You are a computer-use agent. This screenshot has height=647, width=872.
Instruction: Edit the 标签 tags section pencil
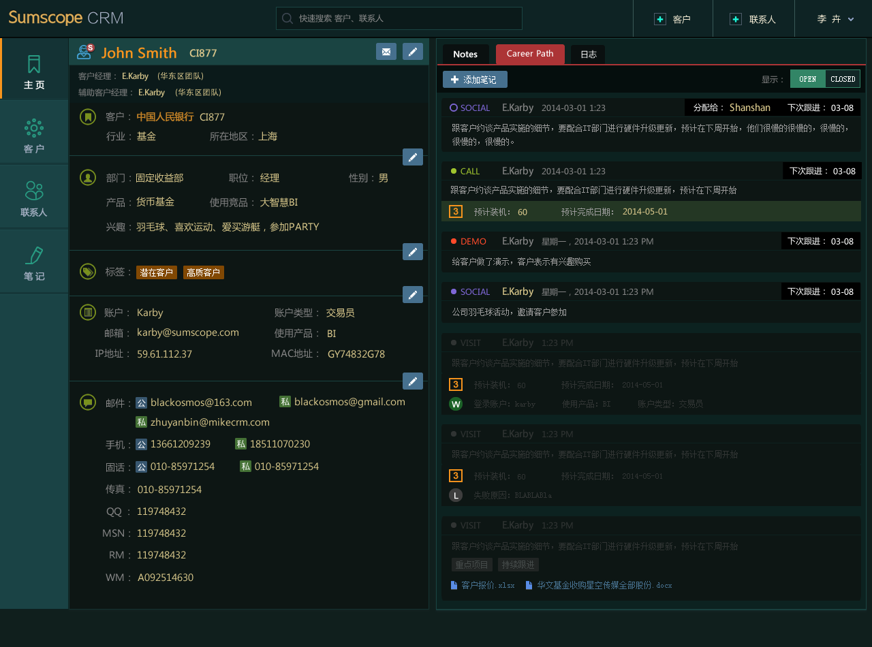(x=413, y=295)
